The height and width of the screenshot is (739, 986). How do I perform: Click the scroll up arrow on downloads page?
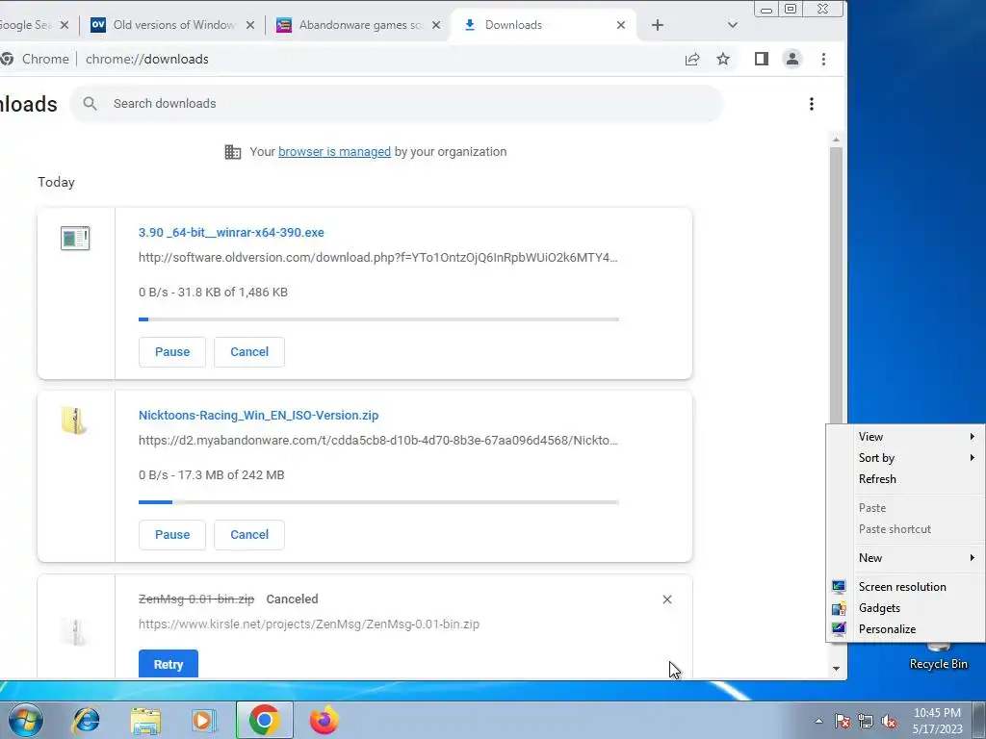[836, 140]
